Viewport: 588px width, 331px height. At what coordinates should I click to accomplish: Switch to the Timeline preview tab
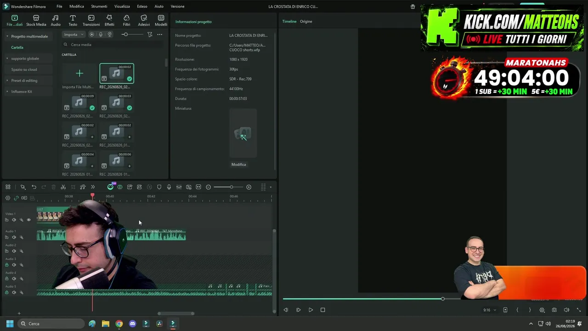(289, 22)
